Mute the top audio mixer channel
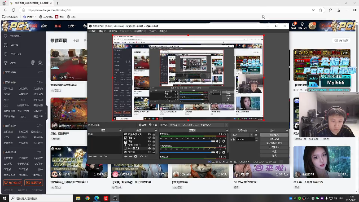This screenshot has width=359, height=202. [218, 141]
